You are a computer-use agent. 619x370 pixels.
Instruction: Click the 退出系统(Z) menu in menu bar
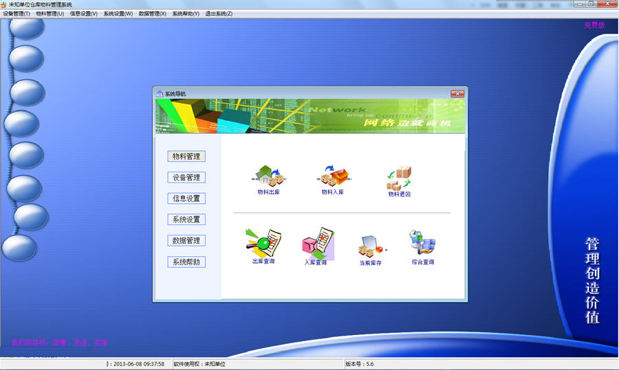click(219, 14)
